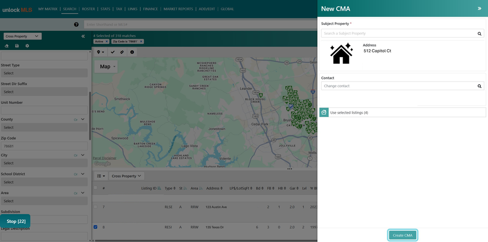This screenshot has width=488, height=242.
Task: Sort by Listing ID column icon
Action: (x=160, y=188)
